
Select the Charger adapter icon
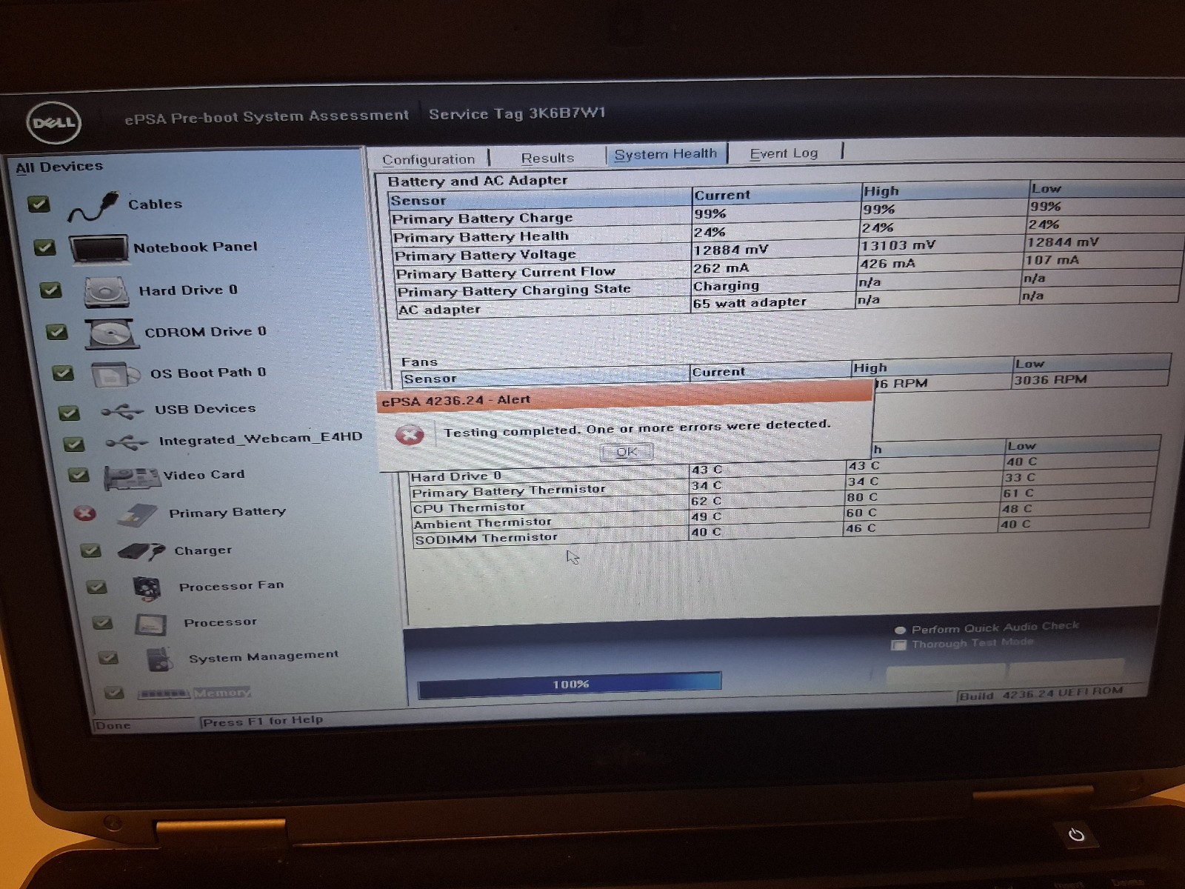pyautogui.click(x=141, y=552)
